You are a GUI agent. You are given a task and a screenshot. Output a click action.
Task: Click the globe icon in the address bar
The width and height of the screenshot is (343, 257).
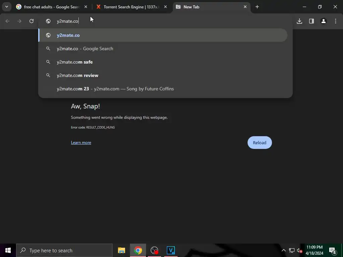[48, 21]
